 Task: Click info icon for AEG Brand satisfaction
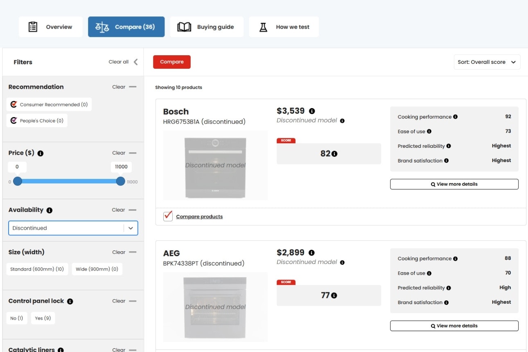[446, 302]
